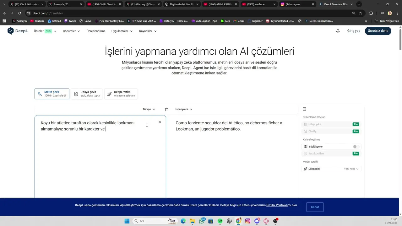The width and height of the screenshot is (402, 226).
Task: Click the Spanish translation output text
Action: tap(229, 126)
